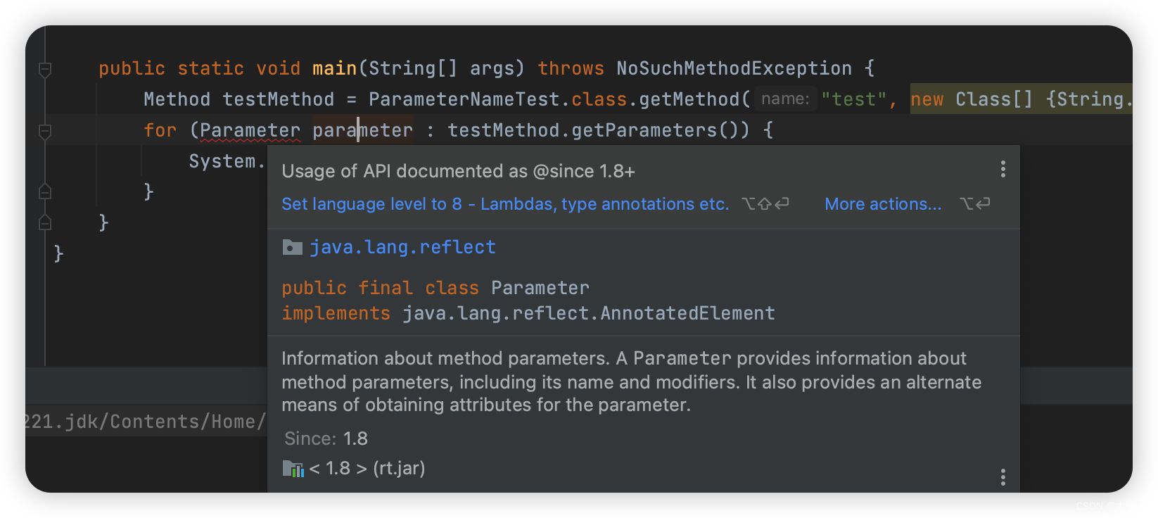This screenshot has height=518, width=1158.
Task: Collapse the main method using its gutter fold marker
Action: pyautogui.click(x=45, y=69)
